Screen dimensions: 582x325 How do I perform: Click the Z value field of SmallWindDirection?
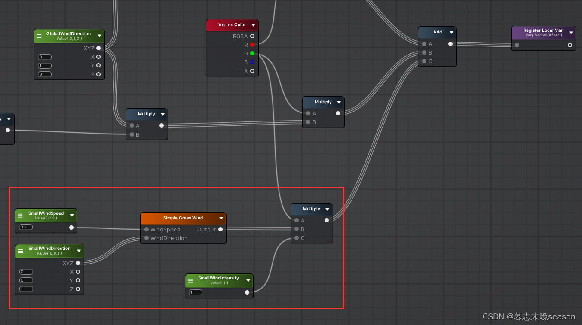pos(26,289)
